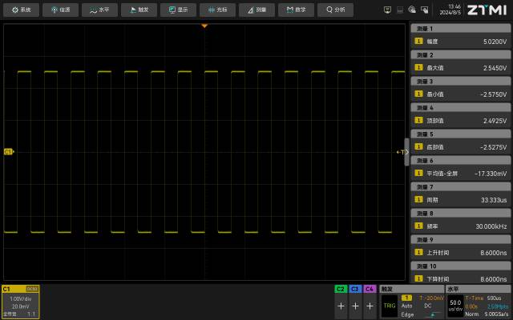Open the 50.0 us/div timebase setting

pyautogui.click(x=455, y=306)
